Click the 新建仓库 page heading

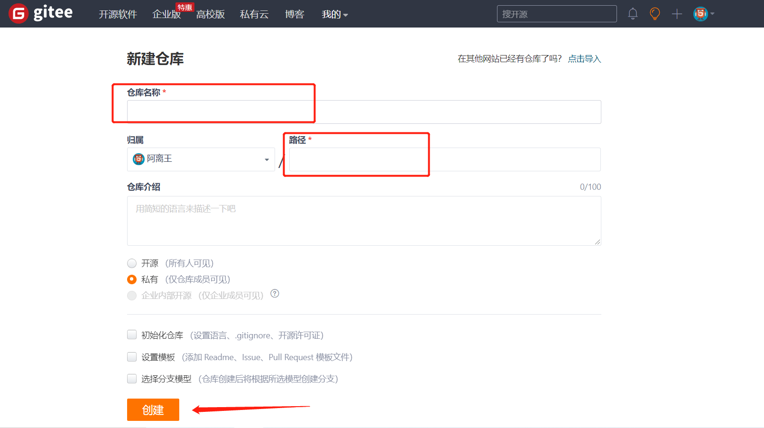(x=155, y=59)
